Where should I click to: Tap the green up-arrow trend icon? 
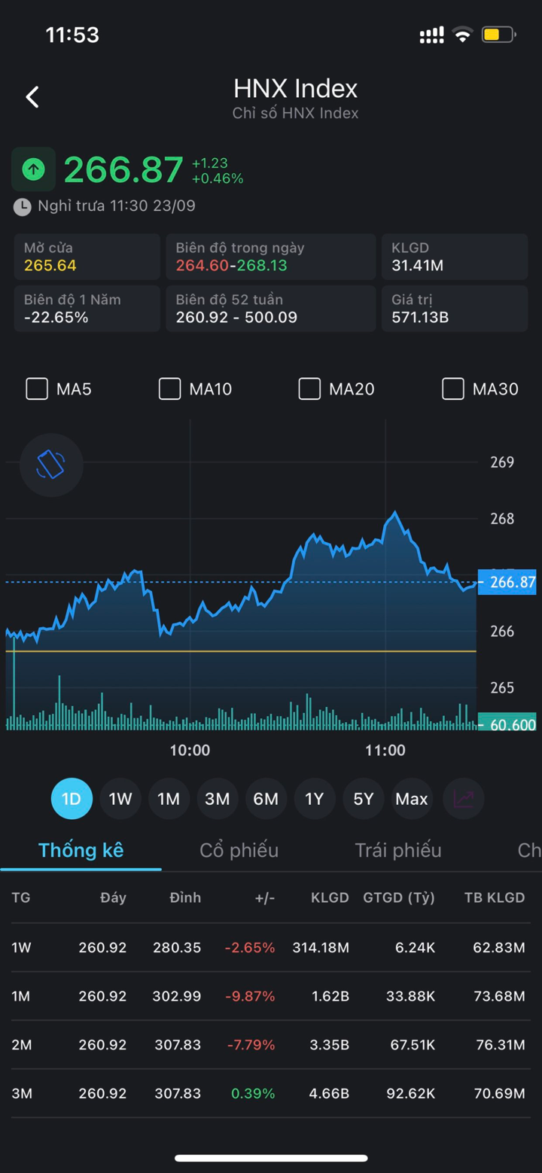[x=33, y=169]
